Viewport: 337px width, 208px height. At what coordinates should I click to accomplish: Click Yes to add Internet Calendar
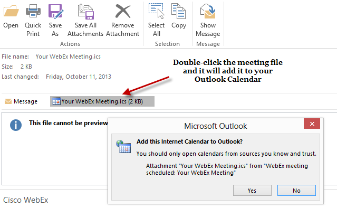pos(252,191)
